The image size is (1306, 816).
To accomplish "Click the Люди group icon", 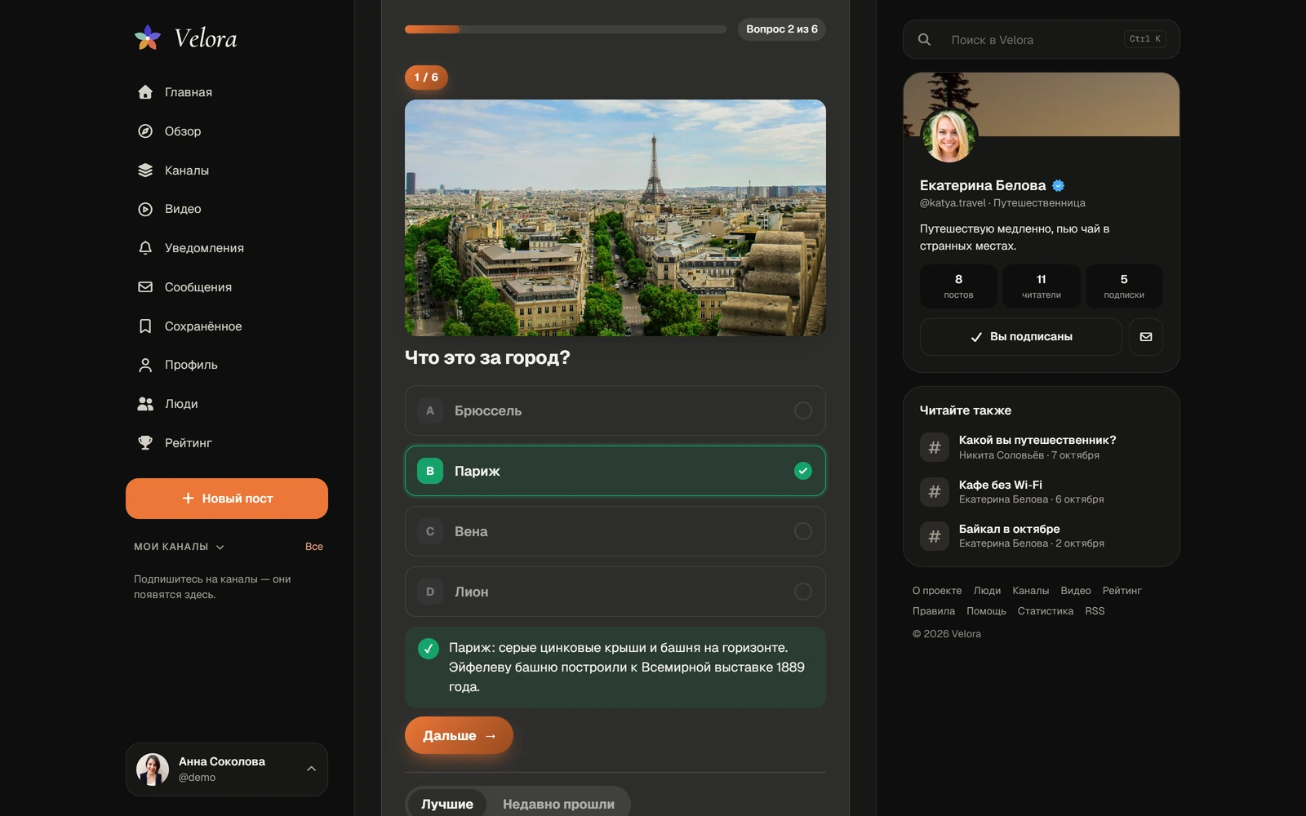I will coord(145,404).
